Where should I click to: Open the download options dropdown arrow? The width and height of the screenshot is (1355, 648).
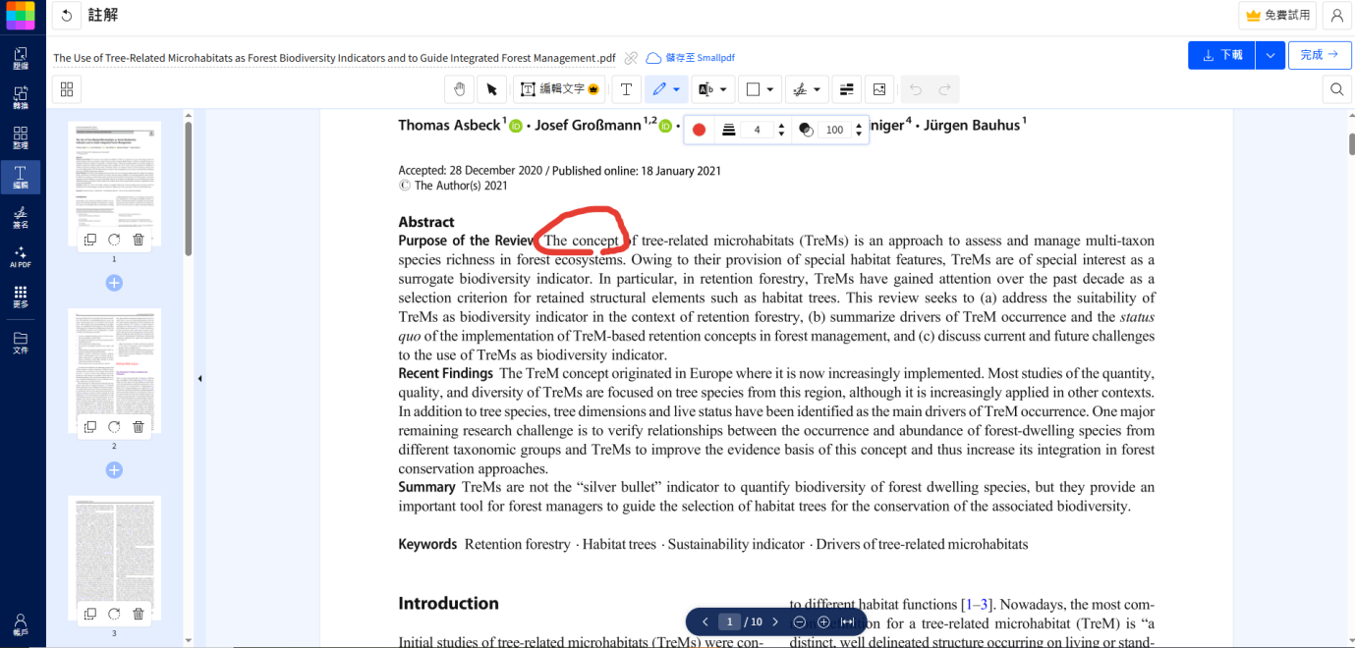pos(1270,55)
